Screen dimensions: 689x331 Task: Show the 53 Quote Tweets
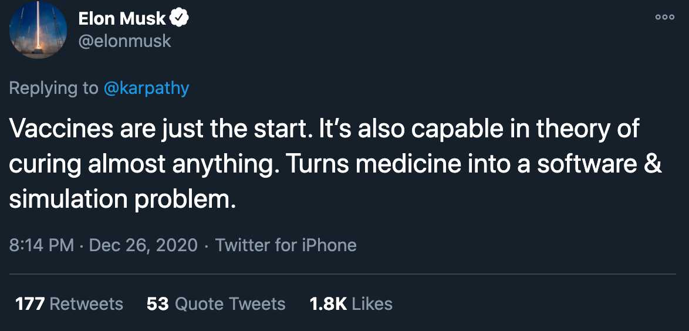coord(215,303)
